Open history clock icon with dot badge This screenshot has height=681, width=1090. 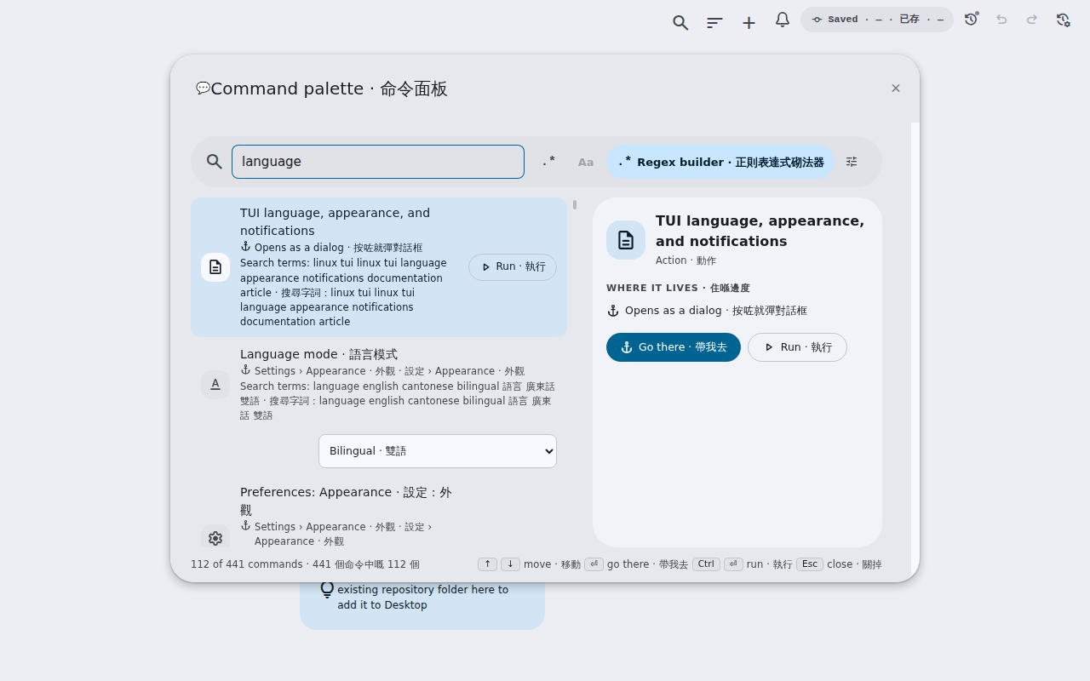[971, 19]
